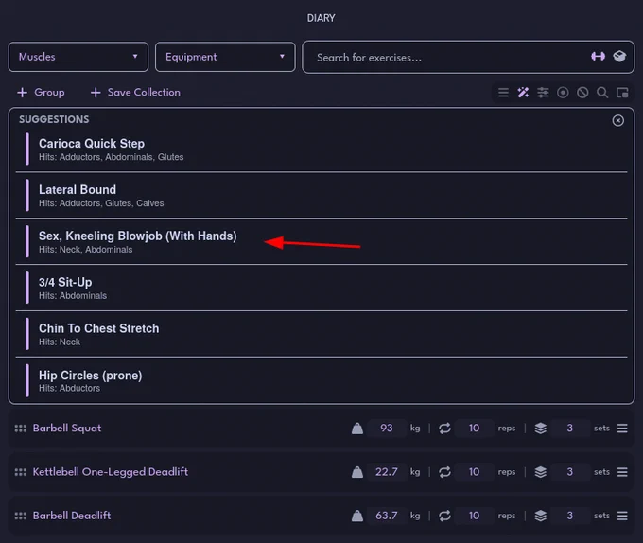Click the dumbbell icon in search bar
This screenshot has height=543, width=643.
tap(598, 56)
